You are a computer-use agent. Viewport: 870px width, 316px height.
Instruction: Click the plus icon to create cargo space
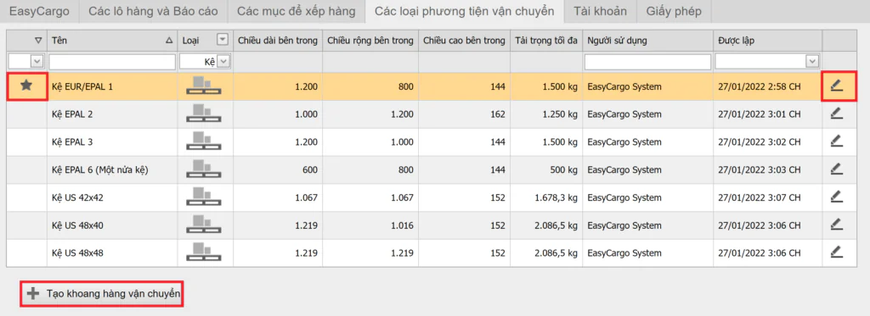coord(33,294)
